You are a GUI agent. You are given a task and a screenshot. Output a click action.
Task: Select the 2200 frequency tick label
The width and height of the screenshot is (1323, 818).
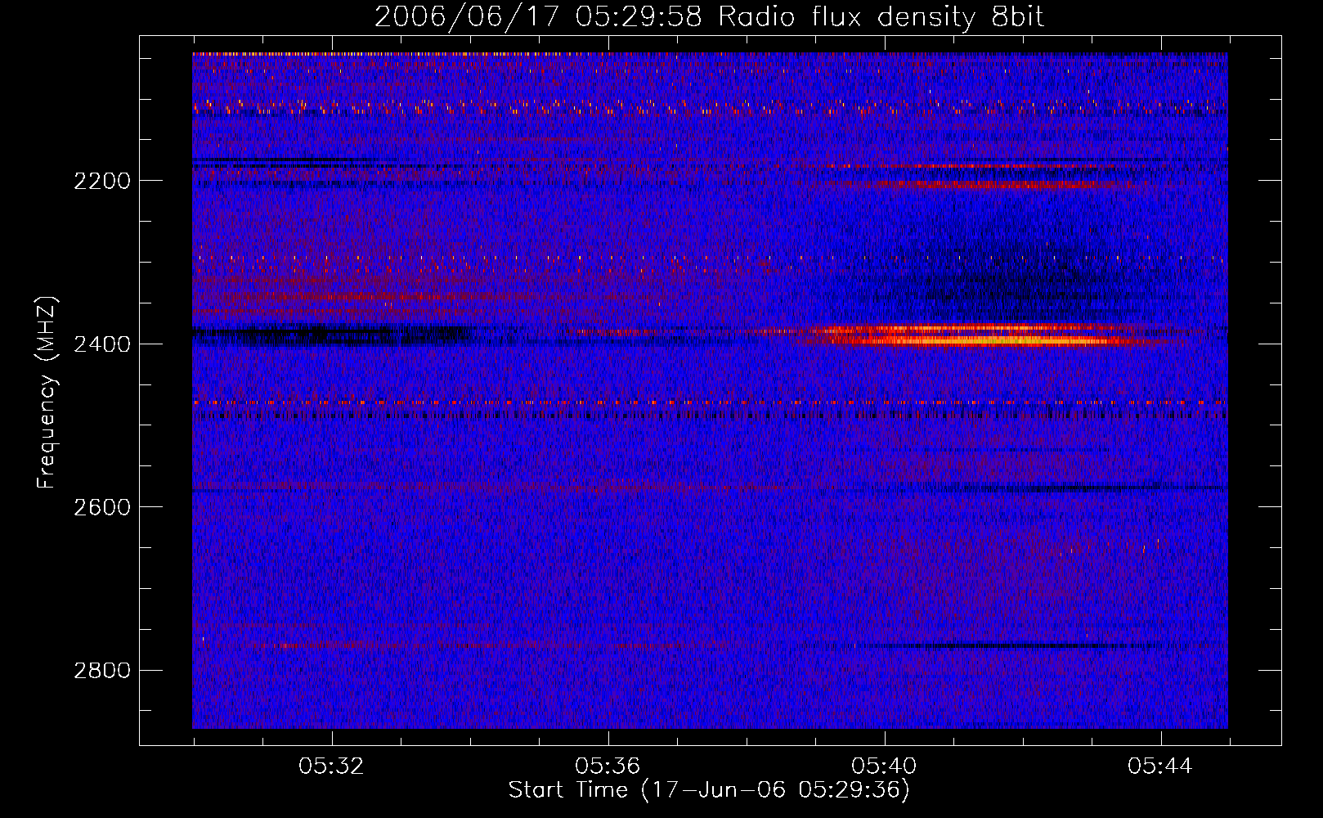pos(102,181)
